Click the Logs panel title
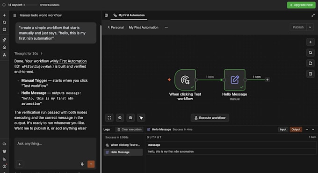This screenshot has width=318, height=173. pyautogui.click(x=107, y=130)
